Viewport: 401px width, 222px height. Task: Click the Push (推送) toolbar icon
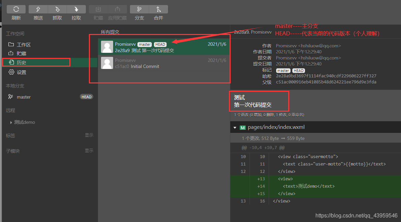(38, 9)
